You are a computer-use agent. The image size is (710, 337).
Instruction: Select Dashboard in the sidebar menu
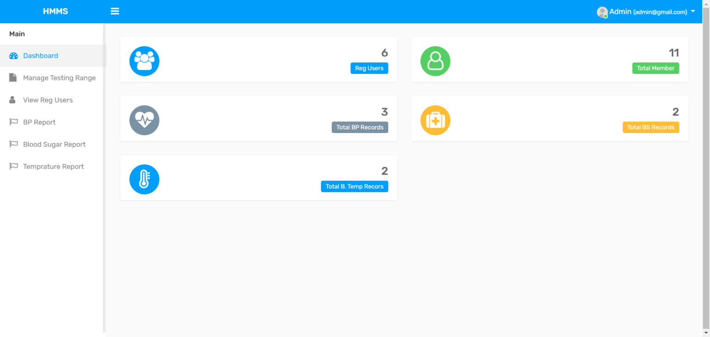[x=42, y=55]
